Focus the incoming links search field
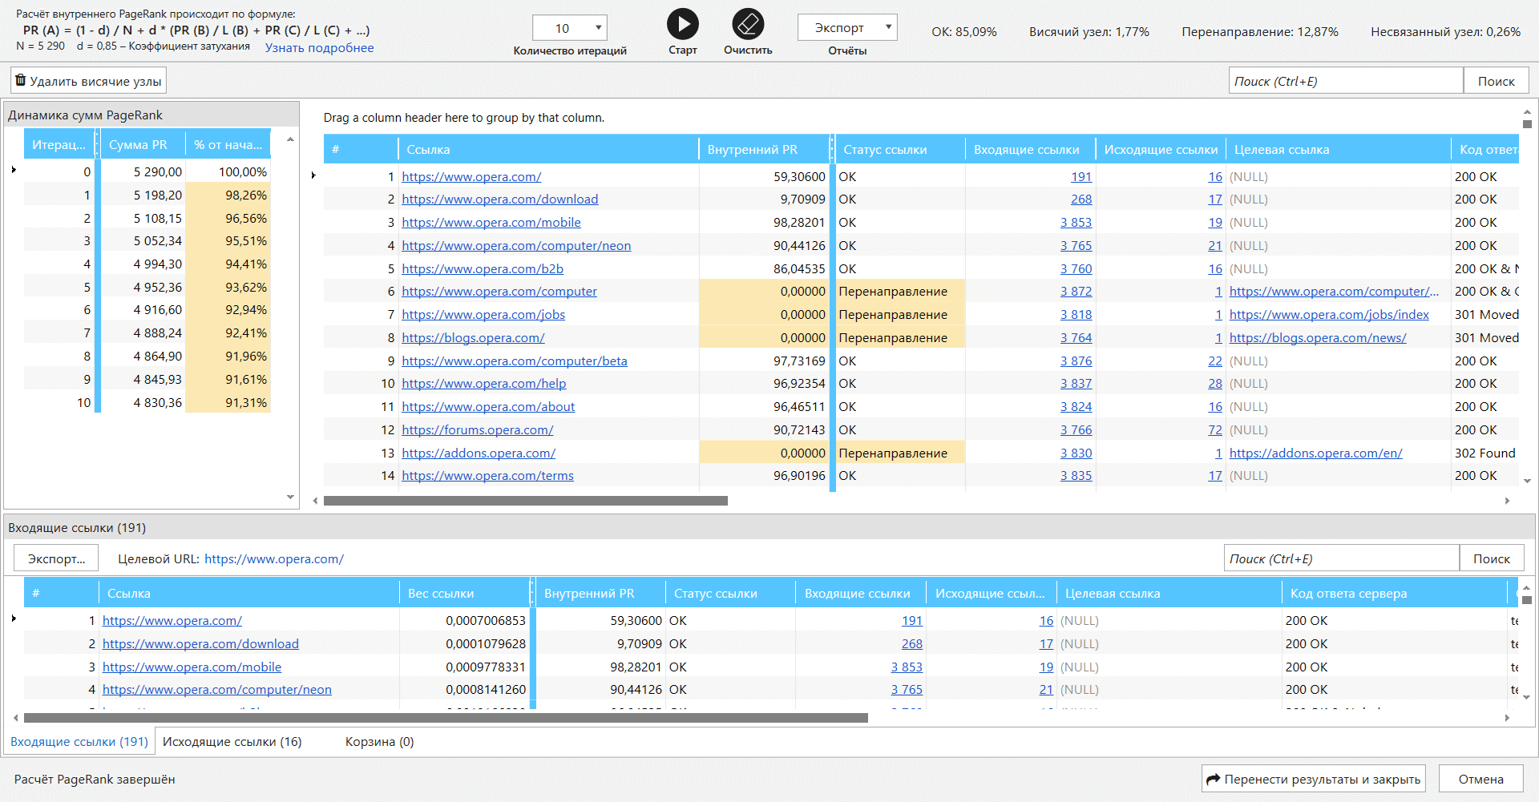Image resolution: width=1539 pixels, height=802 pixels. click(x=1341, y=558)
